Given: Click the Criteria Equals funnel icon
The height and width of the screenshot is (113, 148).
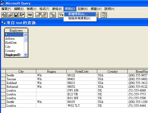Looking at the screenshot, I should pyautogui.click(x=61, y=15).
